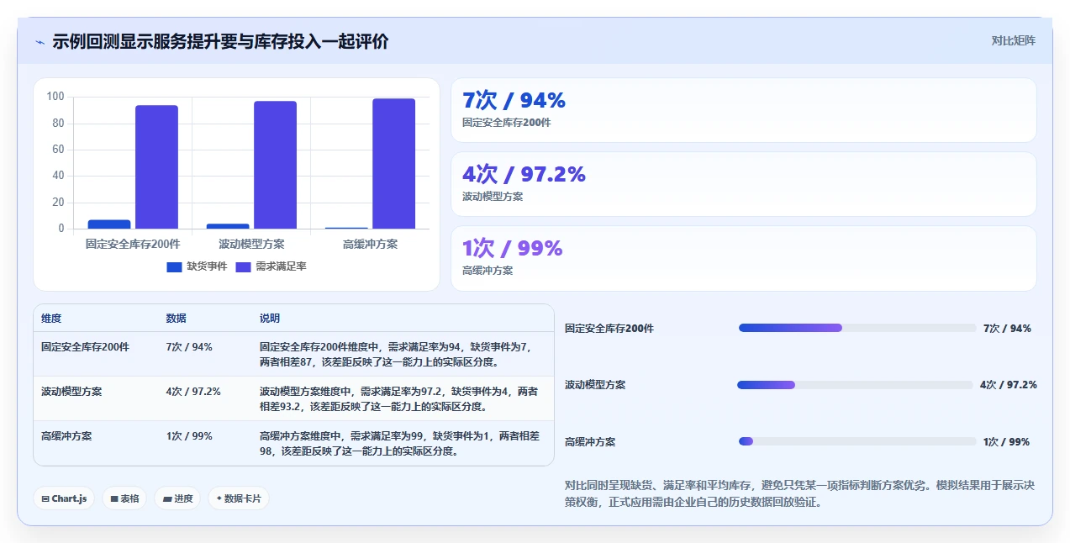
Task: Click the description mentioning 相差93.2
Action: (401, 399)
